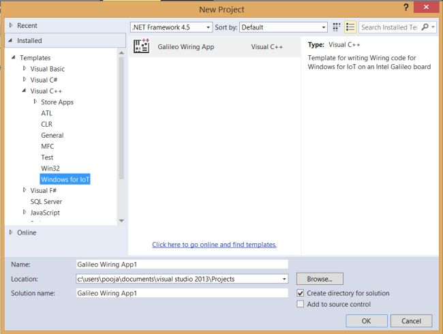Click the Name input field
443x334 pixels.
coord(182,264)
